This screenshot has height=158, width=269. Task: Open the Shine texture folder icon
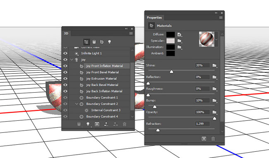tap(215, 65)
